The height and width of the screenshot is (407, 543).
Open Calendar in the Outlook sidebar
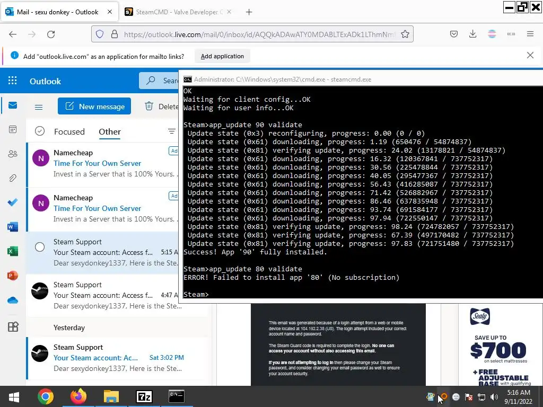click(13, 129)
